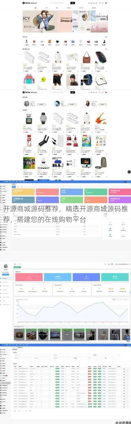Viewport: 131px width, 424px height.
Task: Click the dark round scroll-to-top button
Action: point(129,172)
